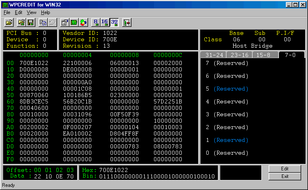Switch to the 15-8 bits tab
This screenshot has height=190, width=308.
[265, 55]
